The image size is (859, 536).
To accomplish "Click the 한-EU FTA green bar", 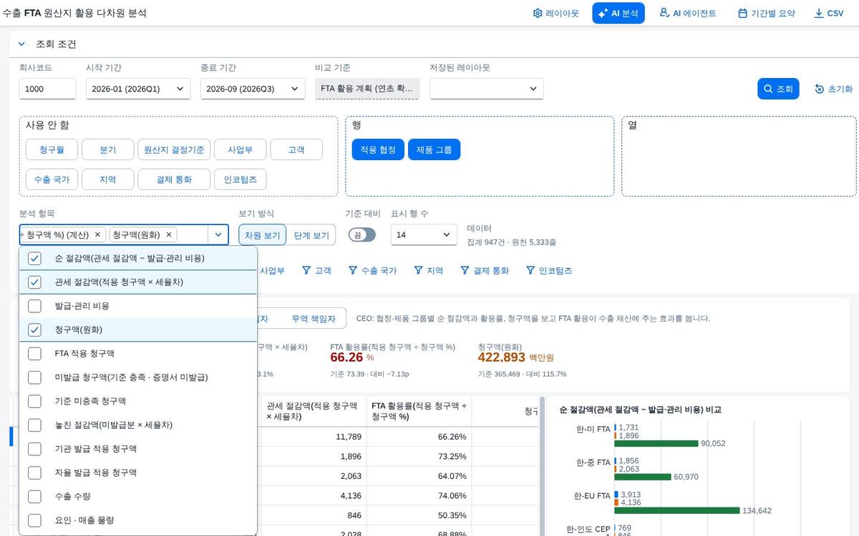I will pos(676,511).
